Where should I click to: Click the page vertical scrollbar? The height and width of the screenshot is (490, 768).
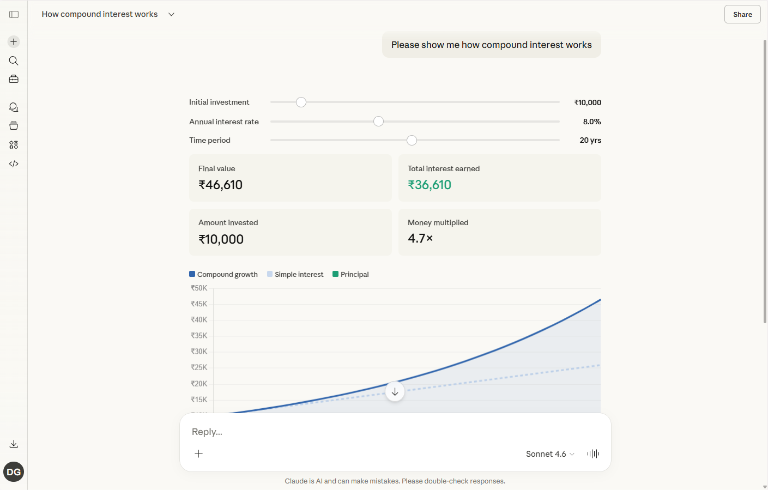(x=765, y=181)
